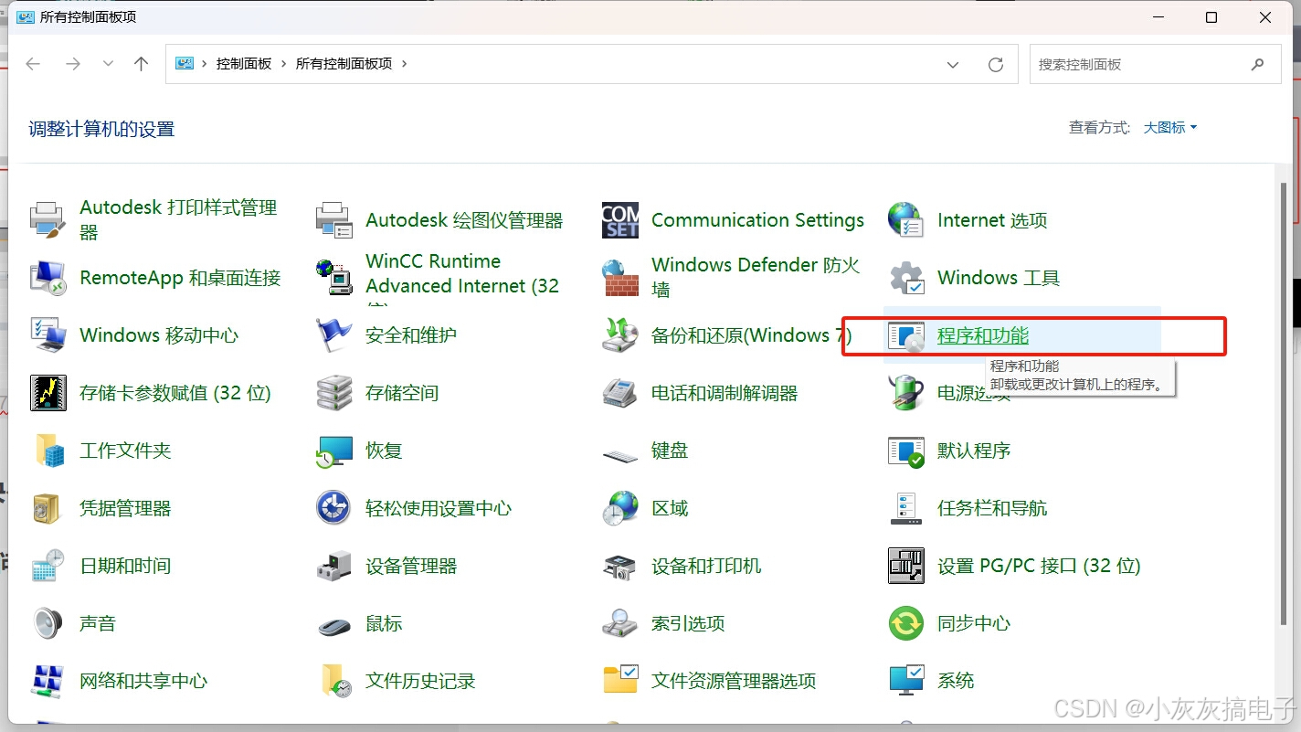This screenshot has width=1301, height=732.
Task: Click the 存储卡参数赋值 icon
Action: point(48,393)
